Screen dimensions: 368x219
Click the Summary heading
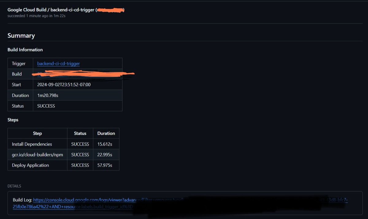[21, 36]
